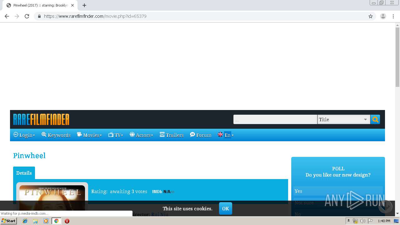Viewport: 400px width, 225px height.
Task: Click the volume speaker tray icon
Action: pyautogui.click(x=363, y=221)
